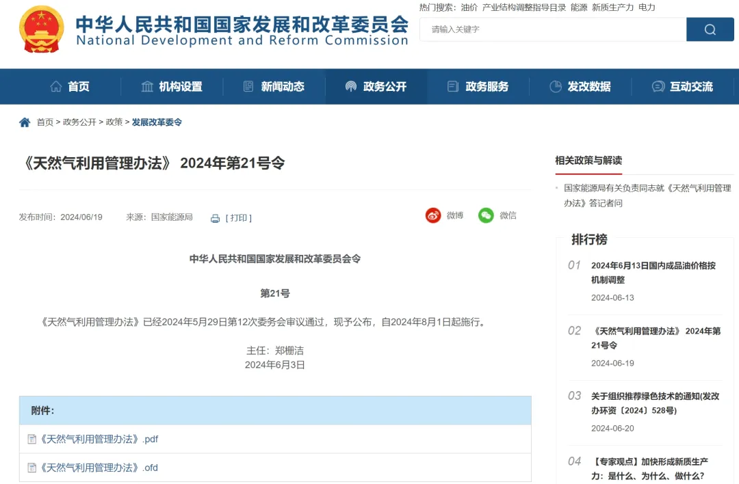Share article via Weibo icon

[x=433, y=215]
